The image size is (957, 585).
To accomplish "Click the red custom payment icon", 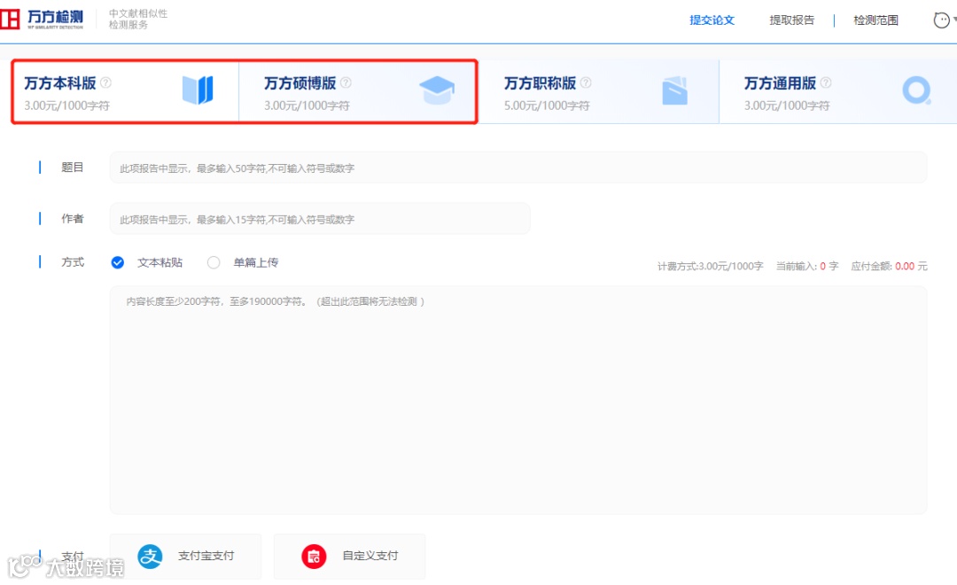I will click(x=314, y=557).
